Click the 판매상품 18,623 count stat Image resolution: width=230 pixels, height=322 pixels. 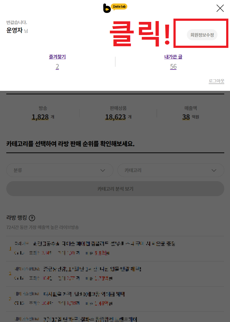click(x=118, y=113)
